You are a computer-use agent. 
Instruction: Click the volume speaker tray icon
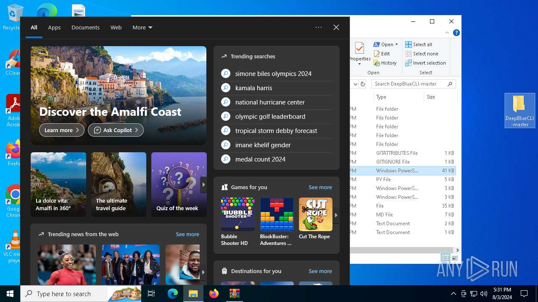click(x=484, y=294)
